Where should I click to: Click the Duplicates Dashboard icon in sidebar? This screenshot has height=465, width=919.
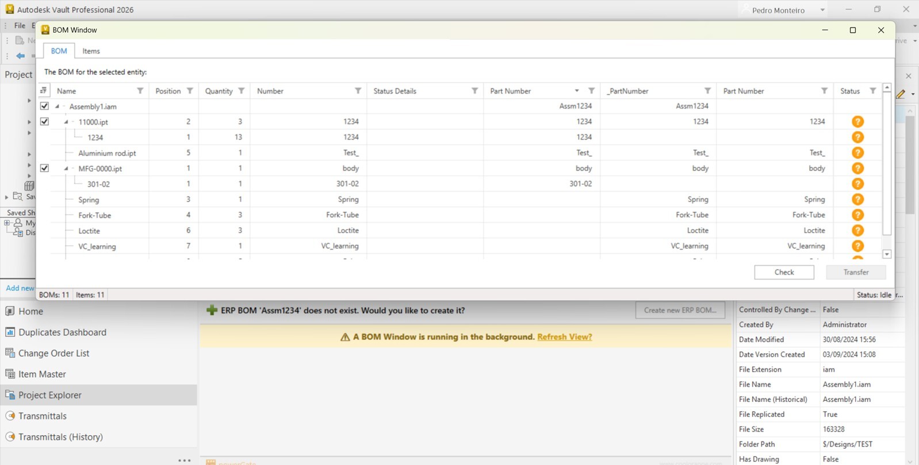pyautogui.click(x=10, y=332)
